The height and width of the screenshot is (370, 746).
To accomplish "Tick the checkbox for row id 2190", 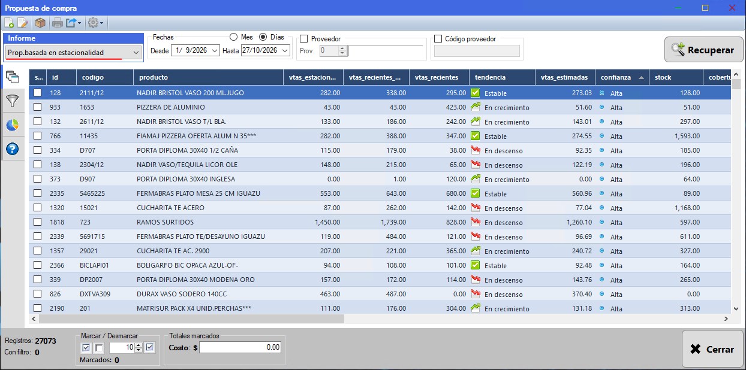I will (38, 308).
